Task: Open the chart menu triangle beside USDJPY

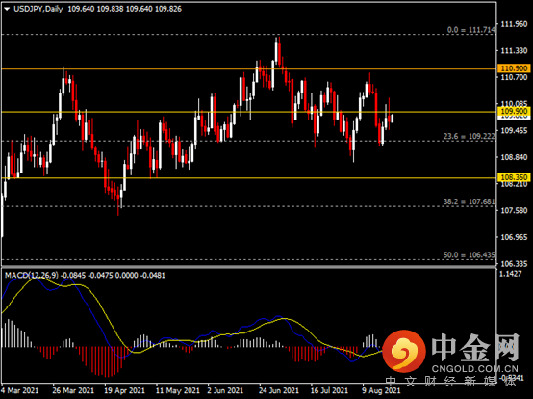Action: click(7, 10)
